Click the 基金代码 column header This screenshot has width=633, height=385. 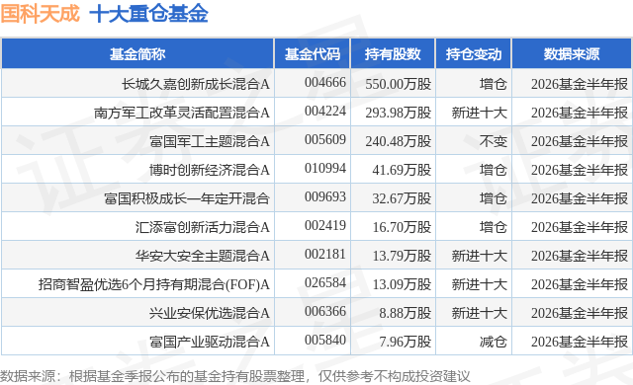pyautogui.click(x=313, y=54)
